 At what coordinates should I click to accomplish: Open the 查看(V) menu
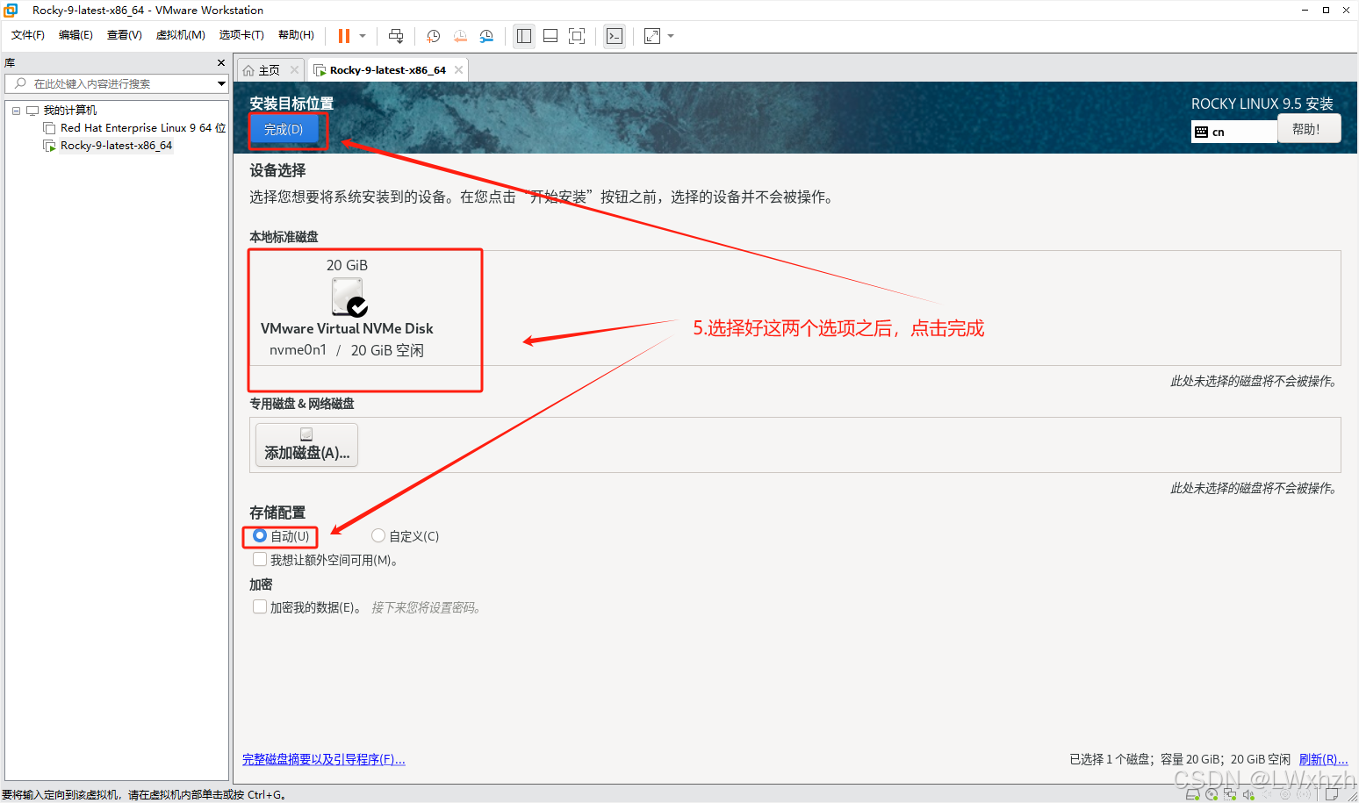pyautogui.click(x=124, y=35)
